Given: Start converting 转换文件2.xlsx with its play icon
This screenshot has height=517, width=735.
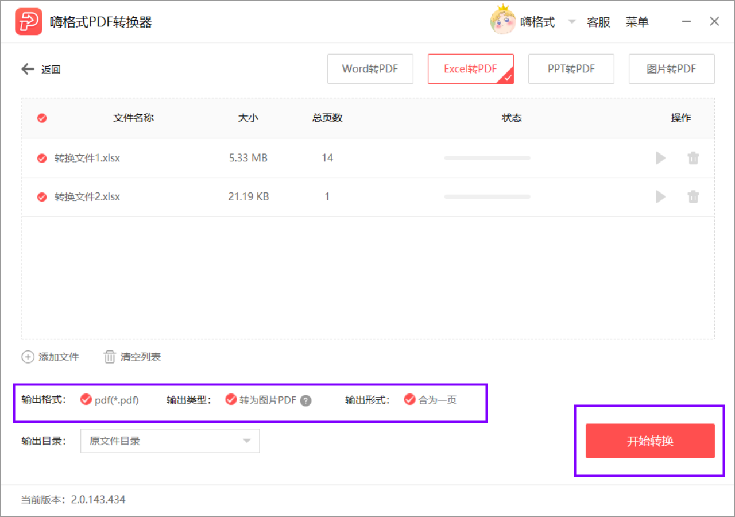Looking at the screenshot, I should tap(660, 197).
